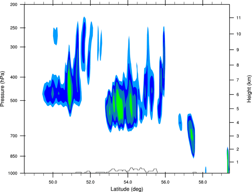The image size is (252, 192).
Task: Click the 54.0 latitude tick label
Action: point(128,182)
